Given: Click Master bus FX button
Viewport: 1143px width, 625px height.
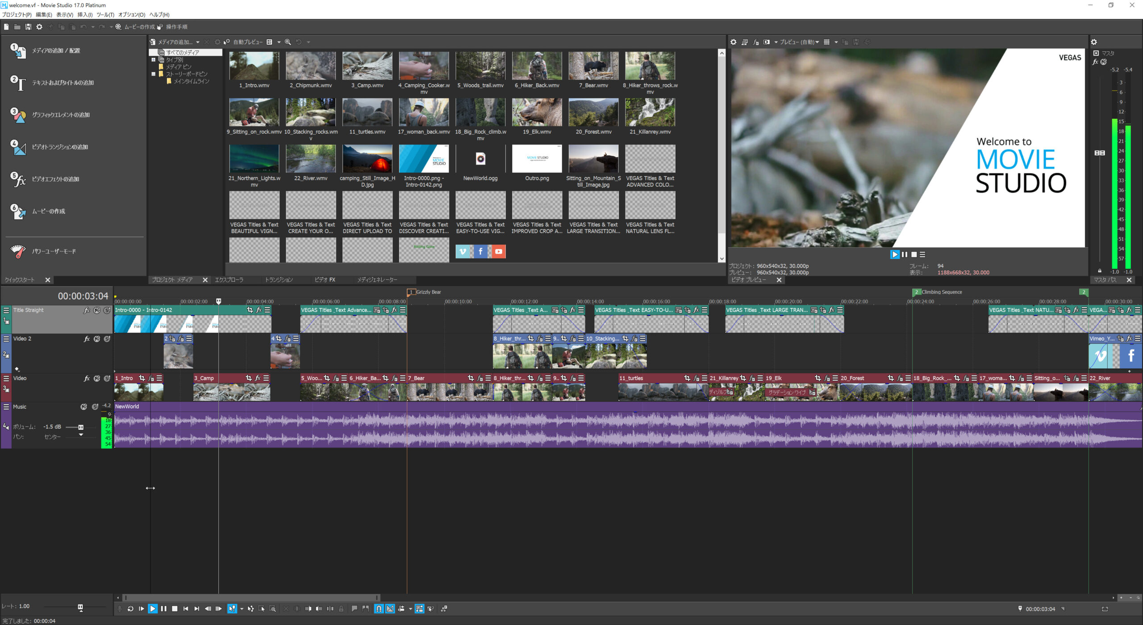Looking at the screenshot, I should coord(1095,62).
